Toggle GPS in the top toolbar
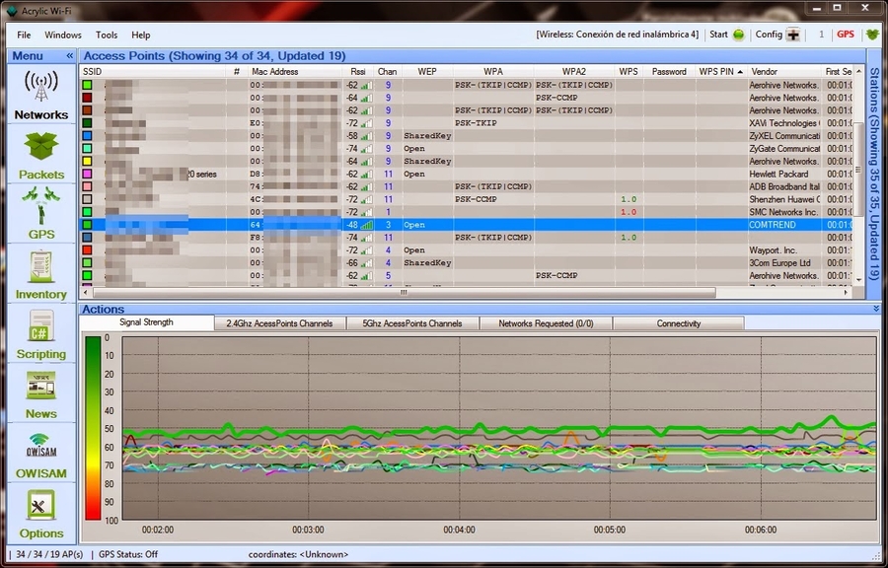The height and width of the screenshot is (568, 888). [x=846, y=35]
